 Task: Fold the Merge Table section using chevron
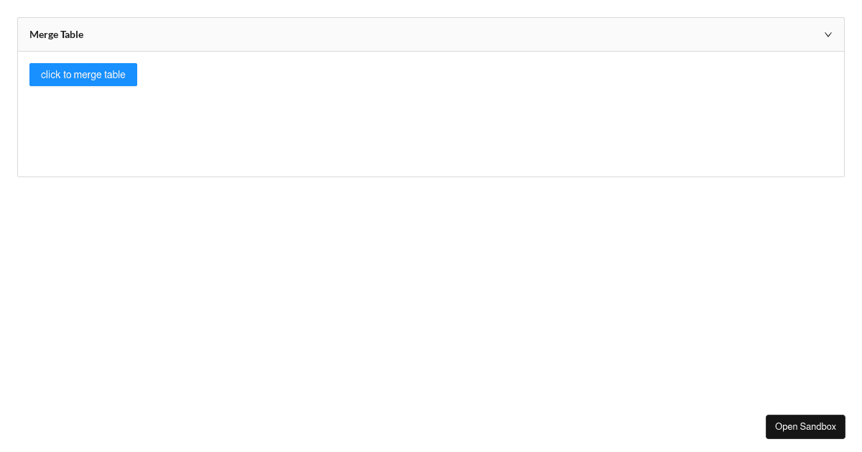[828, 34]
